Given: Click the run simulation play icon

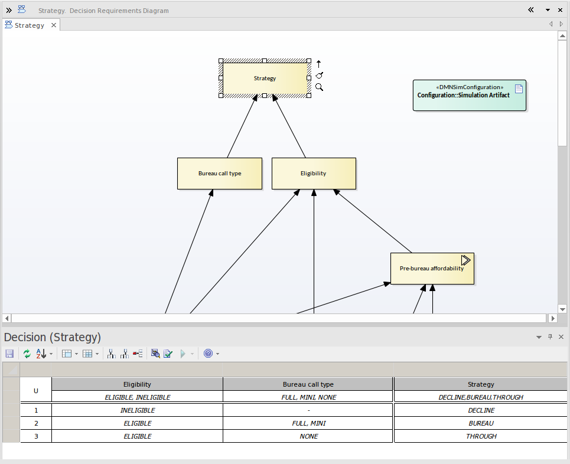Looking at the screenshot, I should point(183,354).
